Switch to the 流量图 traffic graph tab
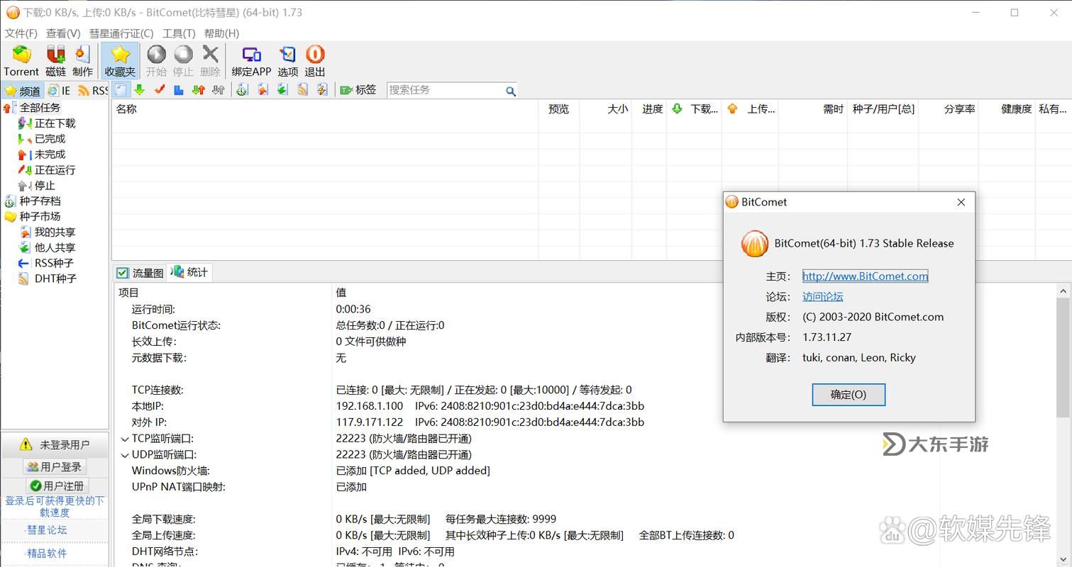 tap(140, 273)
